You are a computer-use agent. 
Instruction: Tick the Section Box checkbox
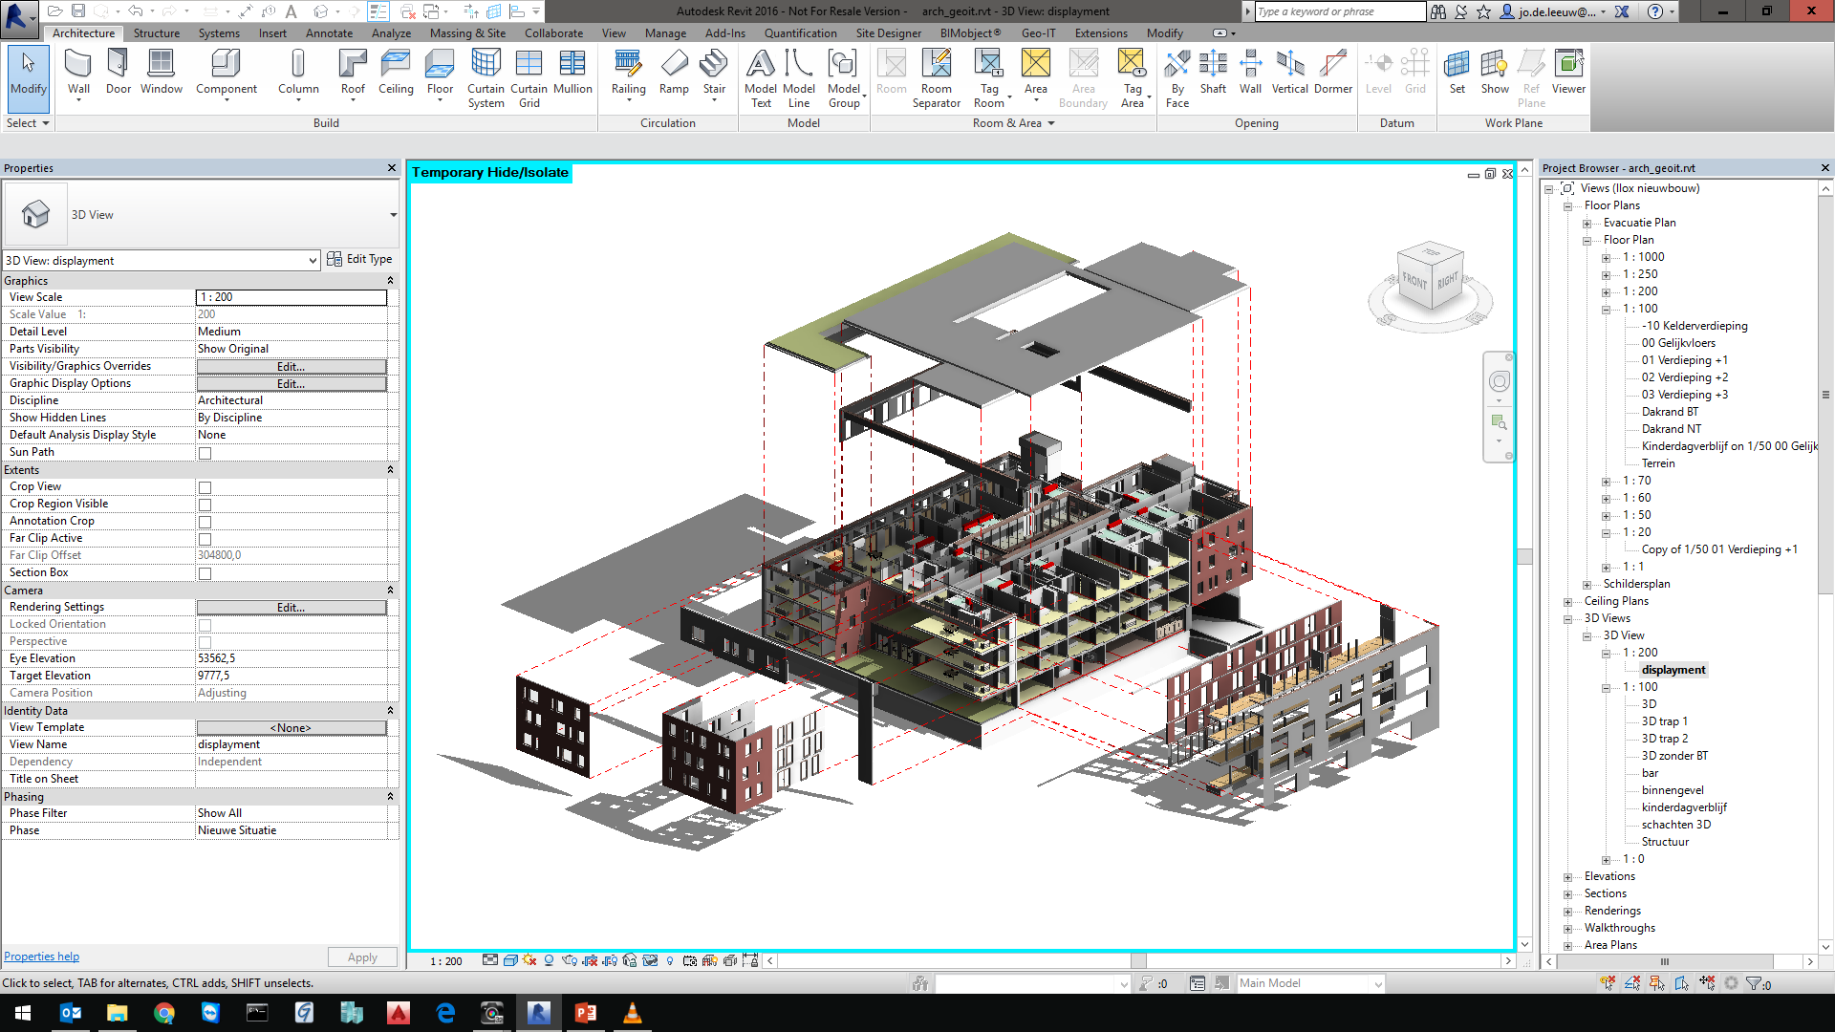pos(205,573)
